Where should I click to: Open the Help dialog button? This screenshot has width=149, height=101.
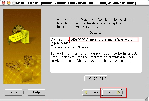36,92
